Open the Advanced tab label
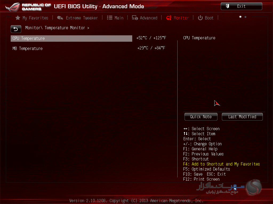 [x=148, y=18]
